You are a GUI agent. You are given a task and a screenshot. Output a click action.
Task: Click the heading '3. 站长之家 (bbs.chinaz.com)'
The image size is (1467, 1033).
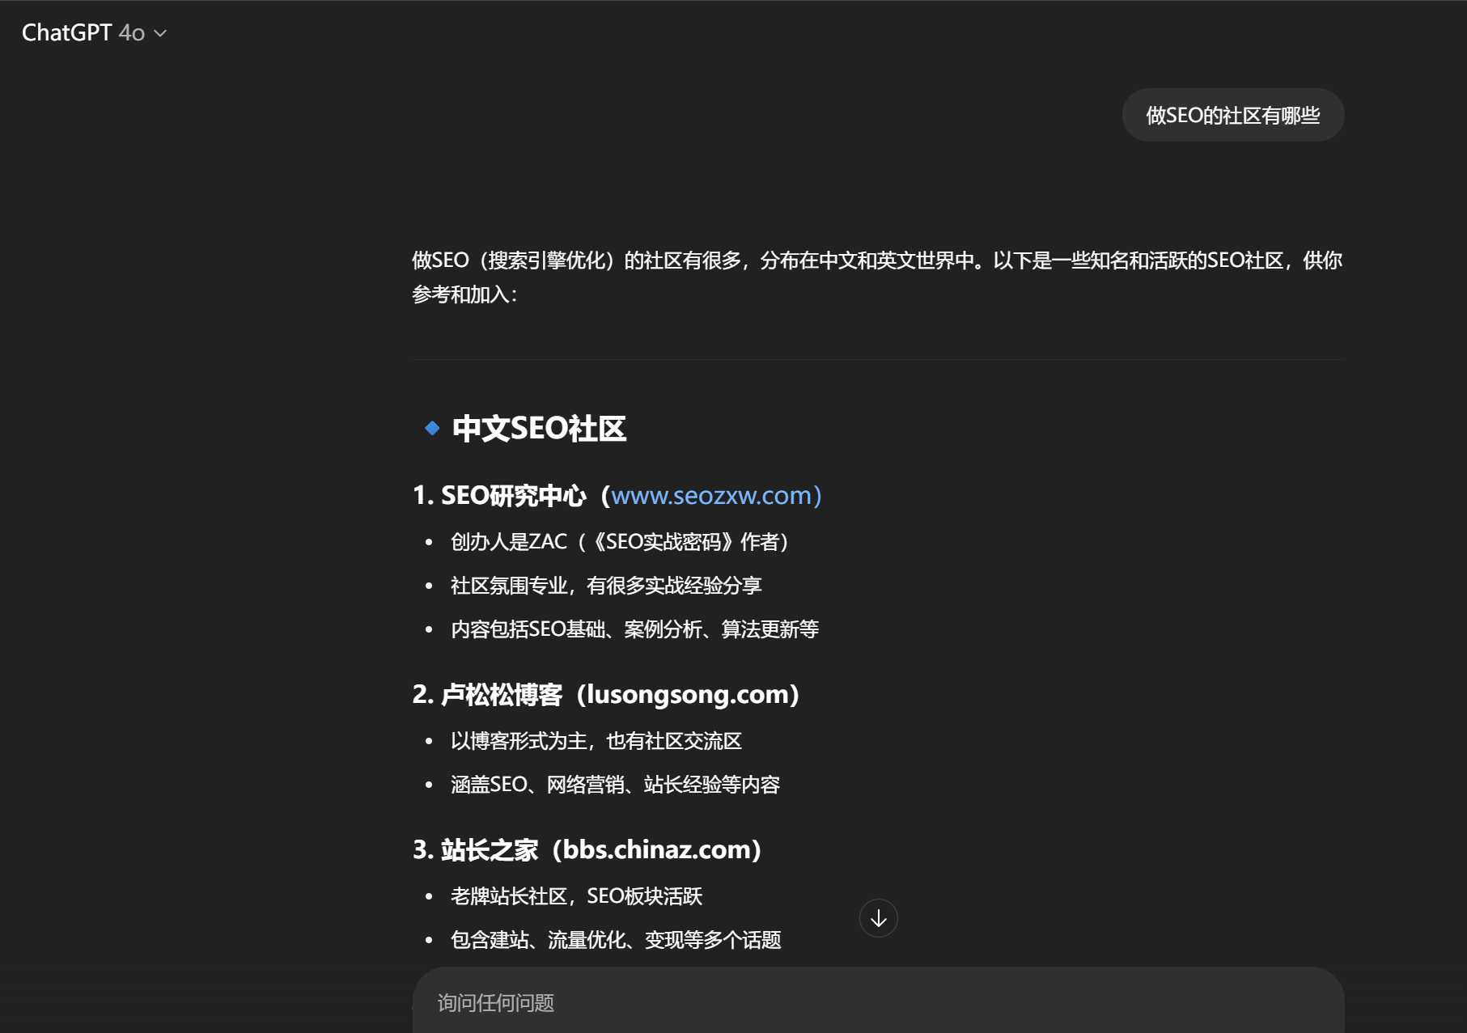click(x=587, y=849)
